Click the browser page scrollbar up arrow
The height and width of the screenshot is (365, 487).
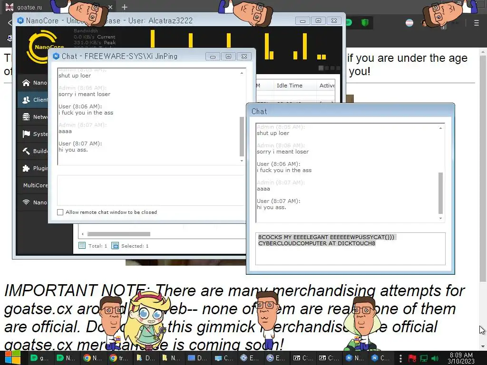(x=482, y=51)
